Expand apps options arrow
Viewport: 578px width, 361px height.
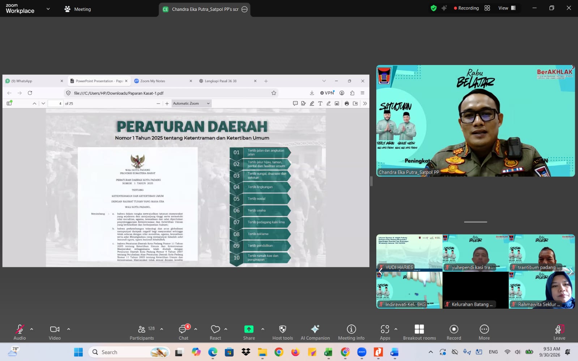click(396, 329)
